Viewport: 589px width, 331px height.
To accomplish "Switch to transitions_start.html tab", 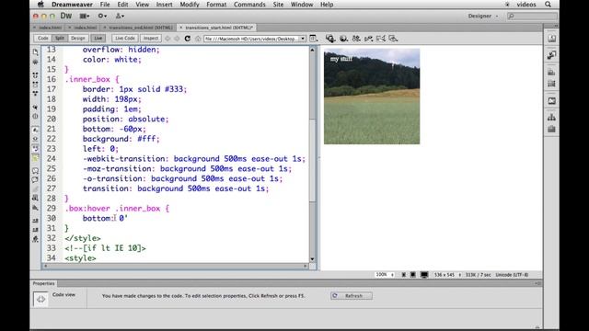I will [x=219, y=28].
